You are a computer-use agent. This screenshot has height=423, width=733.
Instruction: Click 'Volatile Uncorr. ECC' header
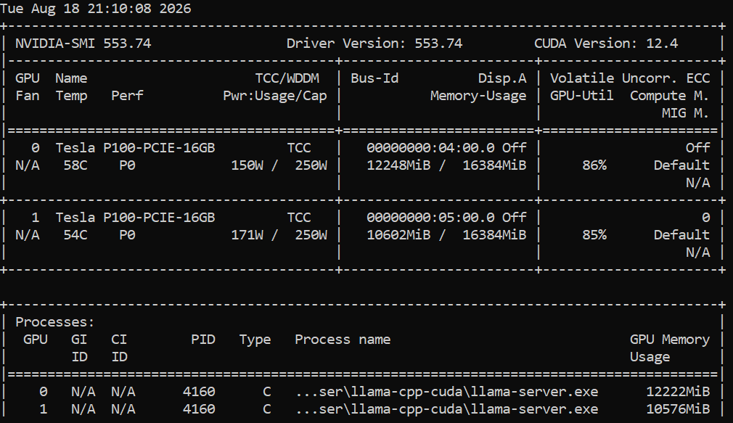click(630, 78)
